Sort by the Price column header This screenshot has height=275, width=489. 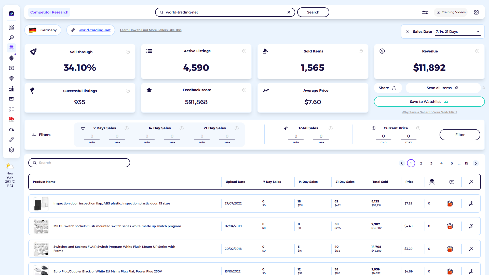(409, 182)
